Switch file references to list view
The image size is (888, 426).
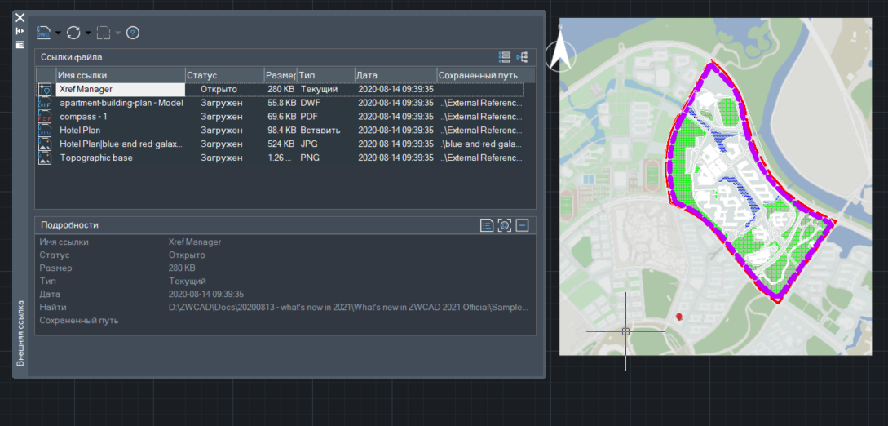(x=505, y=57)
